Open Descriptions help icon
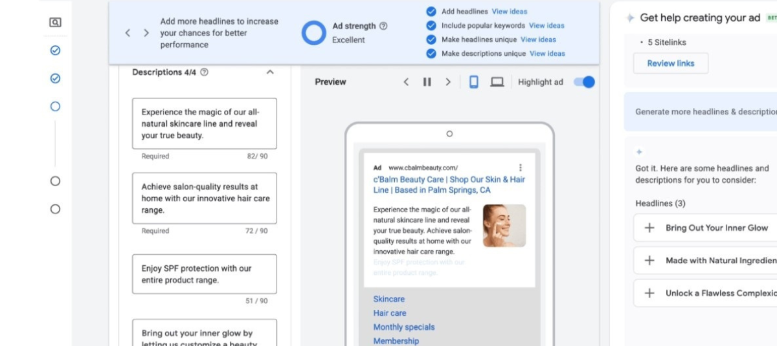This screenshot has width=777, height=346. pyautogui.click(x=205, y=72)
